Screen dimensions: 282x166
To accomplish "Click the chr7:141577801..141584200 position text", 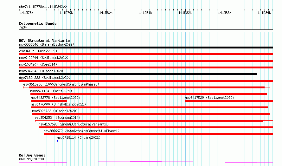I will tap(43, 7).
